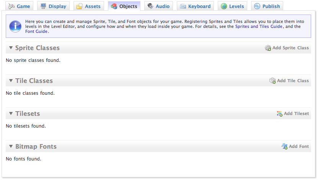Click the icon next to Add Tile Class

pos(272,81)
